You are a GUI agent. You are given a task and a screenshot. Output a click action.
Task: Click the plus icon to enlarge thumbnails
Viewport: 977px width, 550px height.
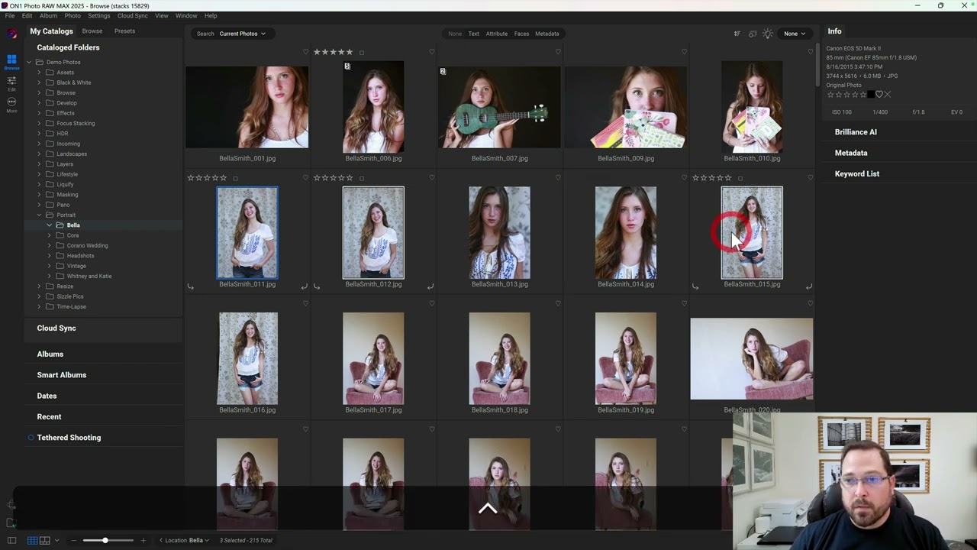(143, 540)
